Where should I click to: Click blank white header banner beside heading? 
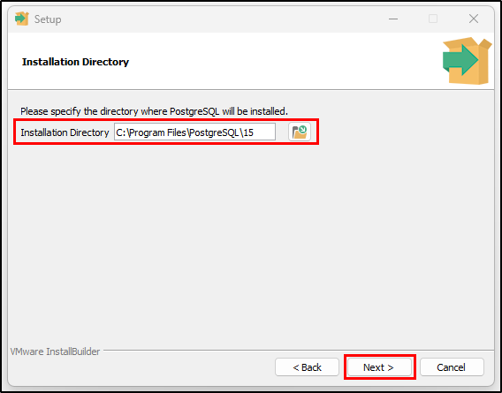282,61
